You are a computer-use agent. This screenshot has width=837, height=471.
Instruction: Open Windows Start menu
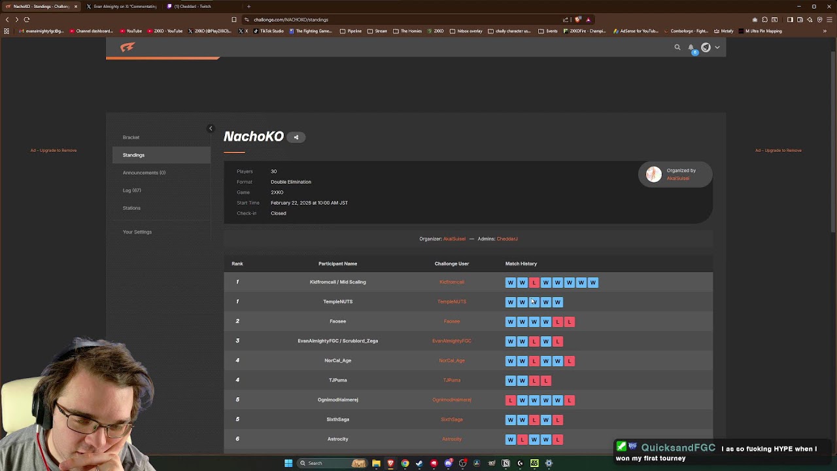(x=288, y=463)
